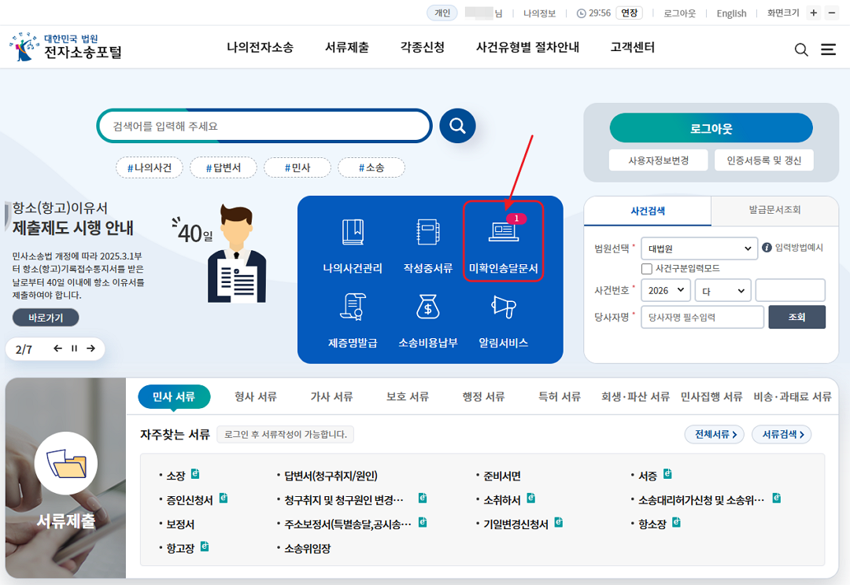Click the 서류제출 folder circle icon

coord(66,463)
